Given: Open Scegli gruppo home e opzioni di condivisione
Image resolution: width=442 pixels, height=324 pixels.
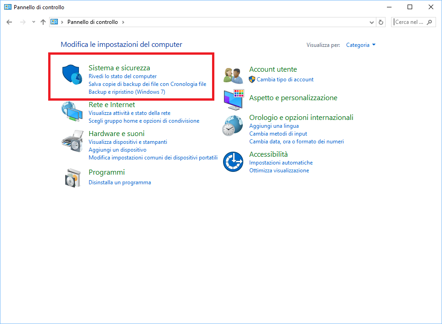Looking at the screenshot, I should (x=144, y=121).
